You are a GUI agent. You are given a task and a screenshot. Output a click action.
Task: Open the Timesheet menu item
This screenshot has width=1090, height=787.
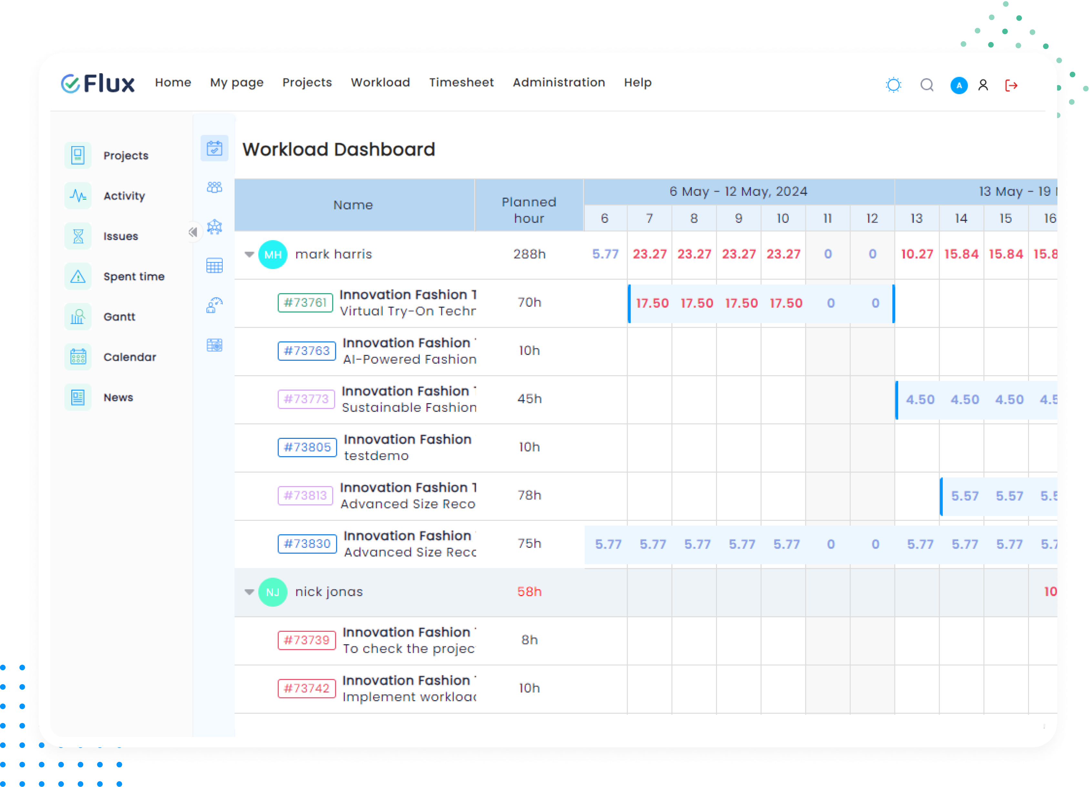coord(461,83)
